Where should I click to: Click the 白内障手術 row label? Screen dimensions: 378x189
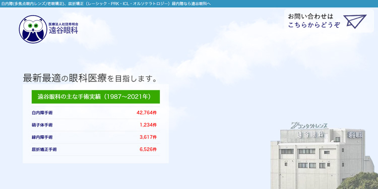click(42, 113)
